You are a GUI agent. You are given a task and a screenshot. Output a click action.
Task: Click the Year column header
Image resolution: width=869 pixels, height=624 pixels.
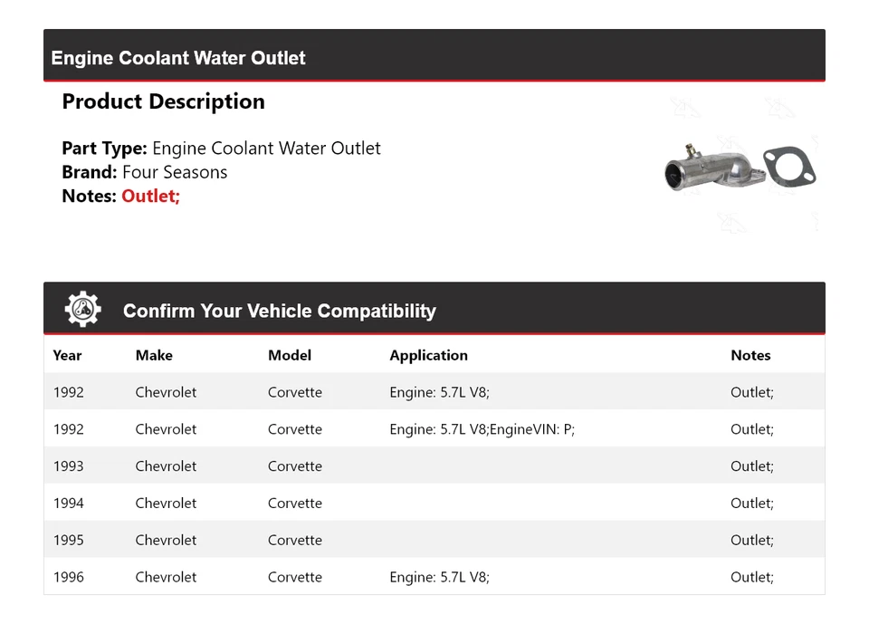click(67, 355)
